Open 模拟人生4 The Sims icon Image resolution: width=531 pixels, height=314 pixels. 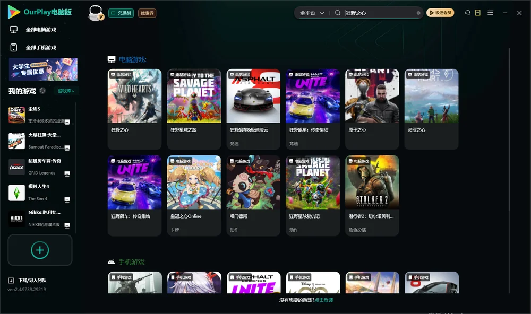pos(16,193)
